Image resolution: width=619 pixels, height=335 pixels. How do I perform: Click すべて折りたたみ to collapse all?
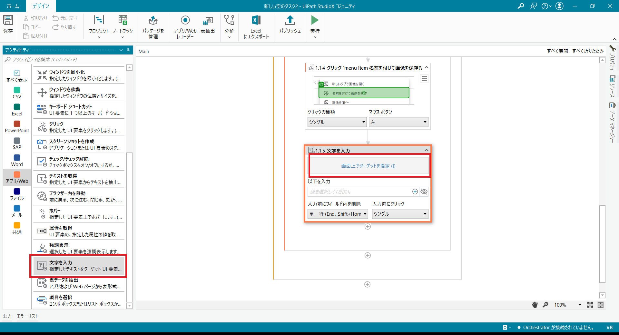tap(588, 51)
